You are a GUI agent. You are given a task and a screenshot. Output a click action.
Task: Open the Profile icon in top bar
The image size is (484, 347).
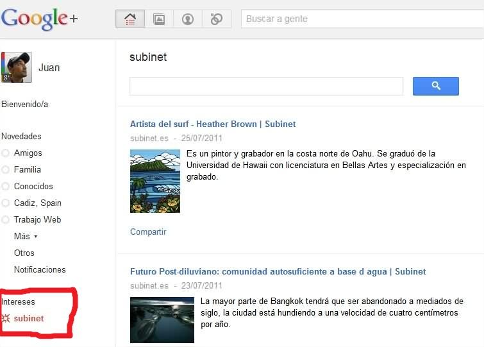click(188, 19)
